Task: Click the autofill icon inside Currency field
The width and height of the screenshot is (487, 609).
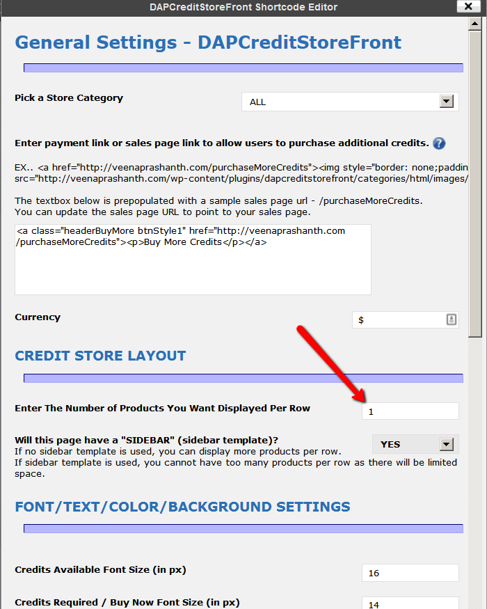Action: pyautogui.click(x=451, y=319)
